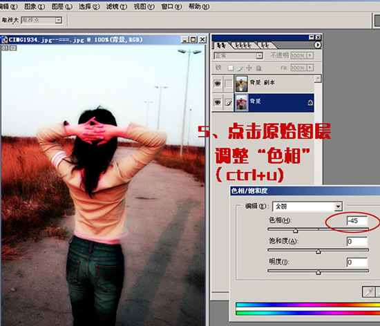Toggle the link box of 背景 副本
This screenshot has width=380, height=326.
(228, 84)
